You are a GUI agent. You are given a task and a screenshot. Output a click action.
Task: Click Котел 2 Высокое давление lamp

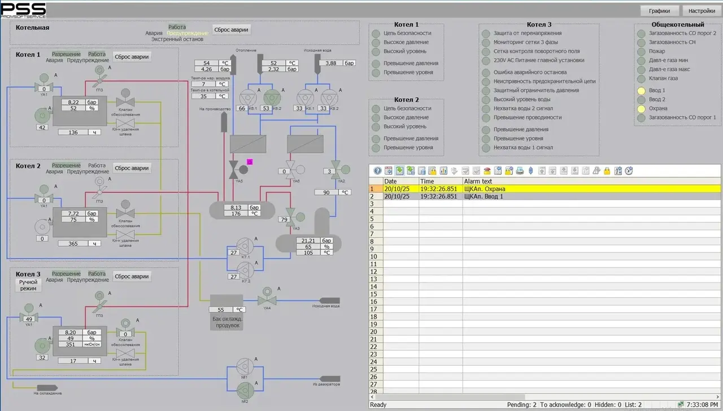[376, 118]
